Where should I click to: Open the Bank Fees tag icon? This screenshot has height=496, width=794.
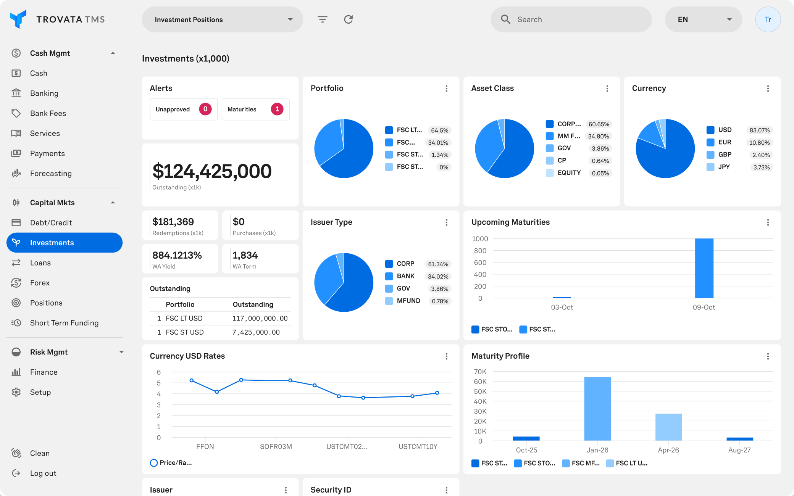16,113
